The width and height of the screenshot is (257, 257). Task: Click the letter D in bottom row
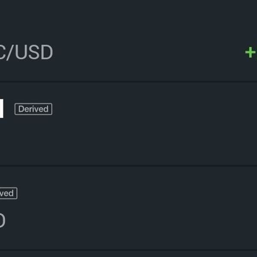(x=2, y=220)
